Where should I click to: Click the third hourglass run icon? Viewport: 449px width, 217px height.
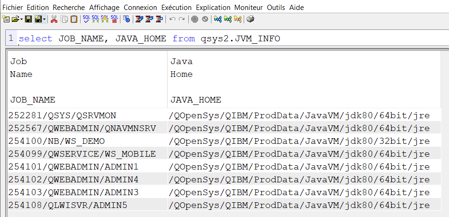pos(159,19)
